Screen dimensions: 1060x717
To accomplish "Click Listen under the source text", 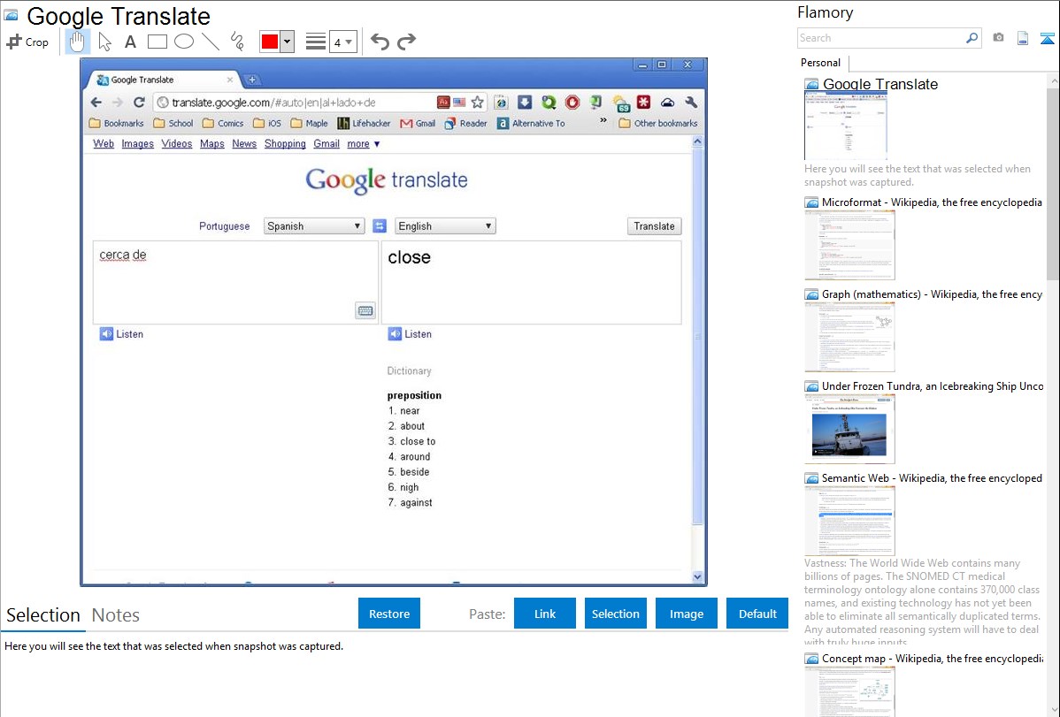I will pos(122,334).
